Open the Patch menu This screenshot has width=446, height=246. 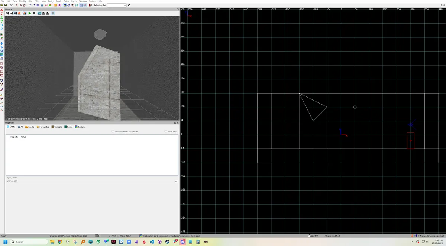(x=66, y=1)
